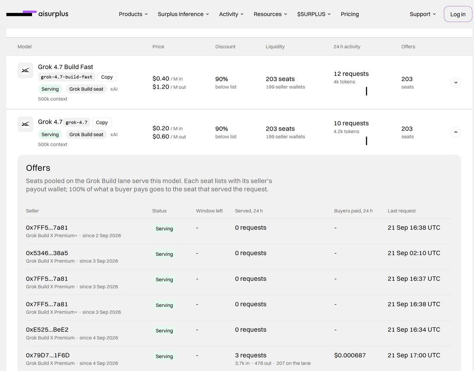Click Serving status of seller 0xE525...BeE2
474x371 pixels.
[164, 331]
